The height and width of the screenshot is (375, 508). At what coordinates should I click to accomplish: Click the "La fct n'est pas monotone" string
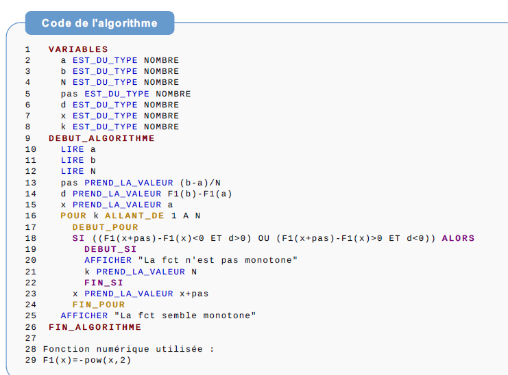(x=218, y=260)
